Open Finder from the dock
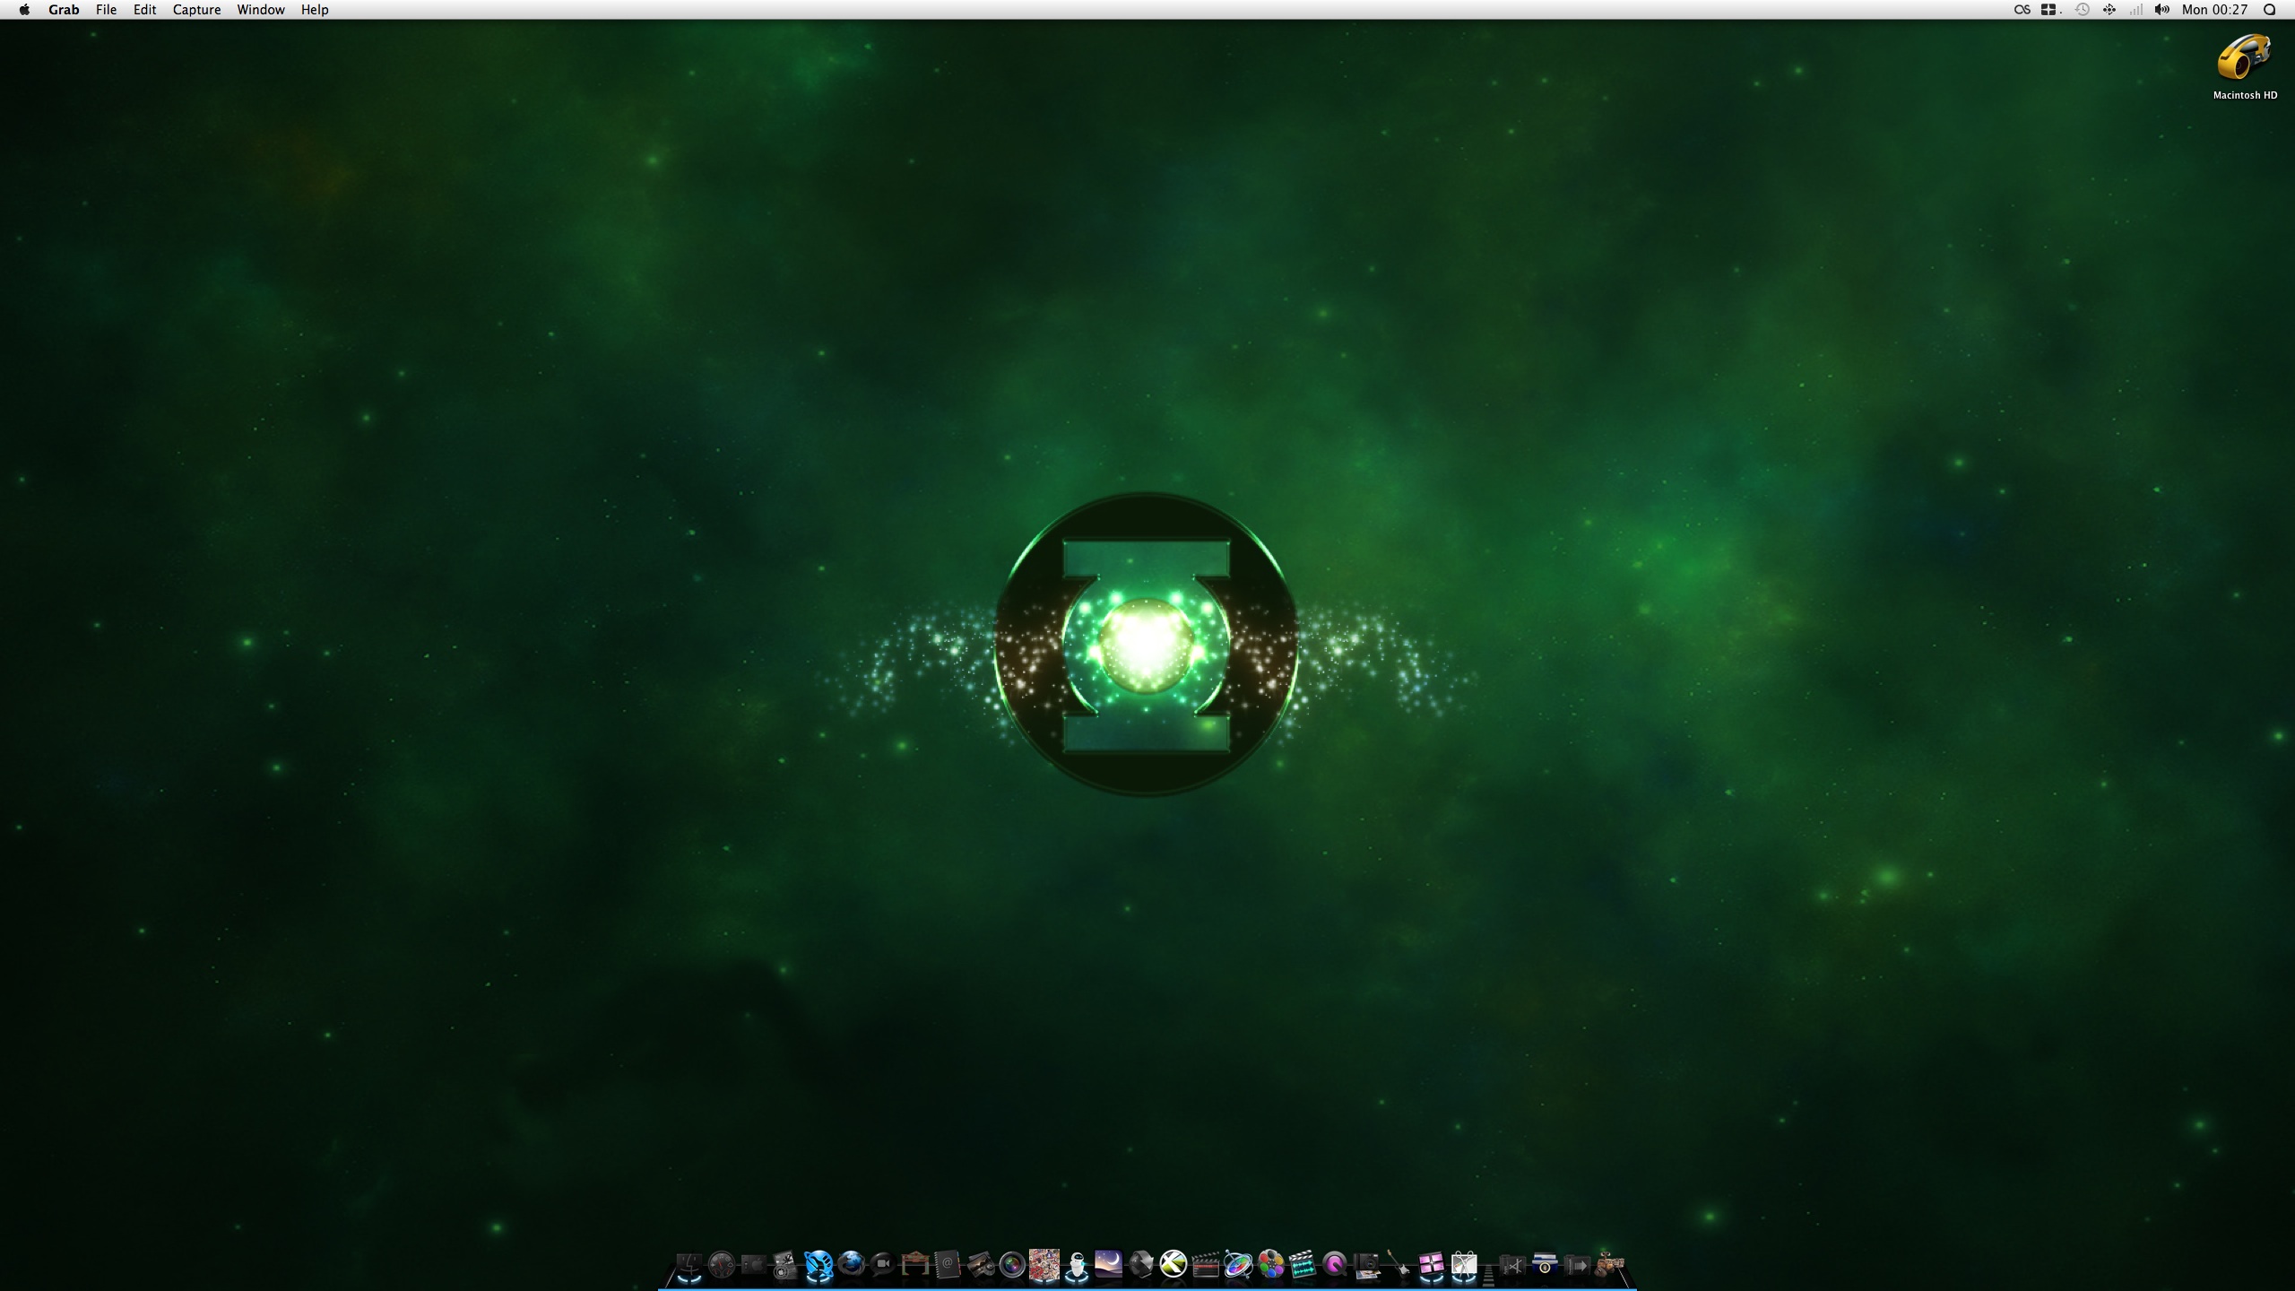 pyautogui.click(x=688, y=1265)
